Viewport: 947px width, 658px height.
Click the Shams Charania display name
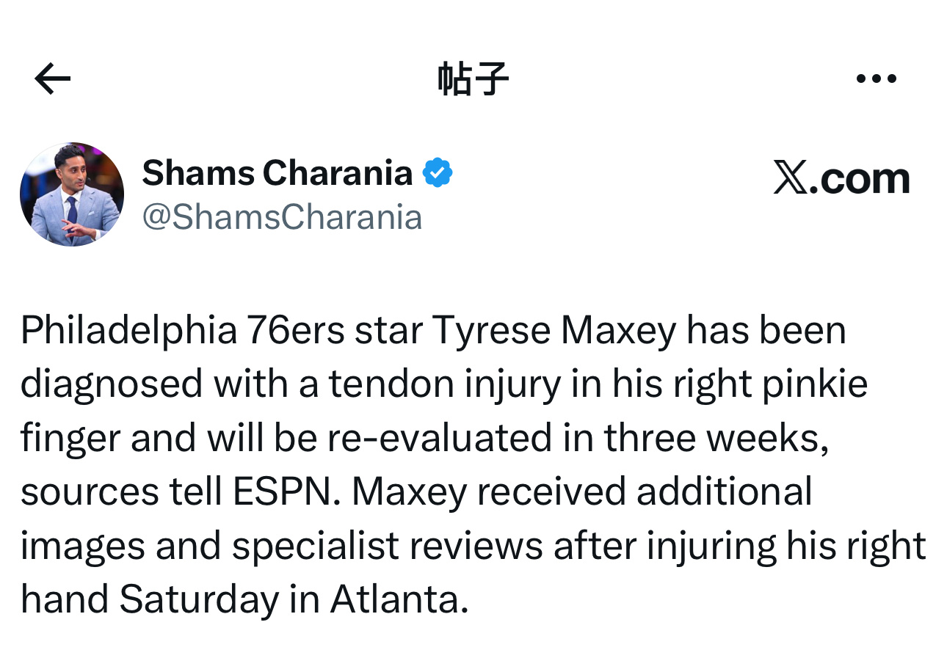click(x=277, y=172)
